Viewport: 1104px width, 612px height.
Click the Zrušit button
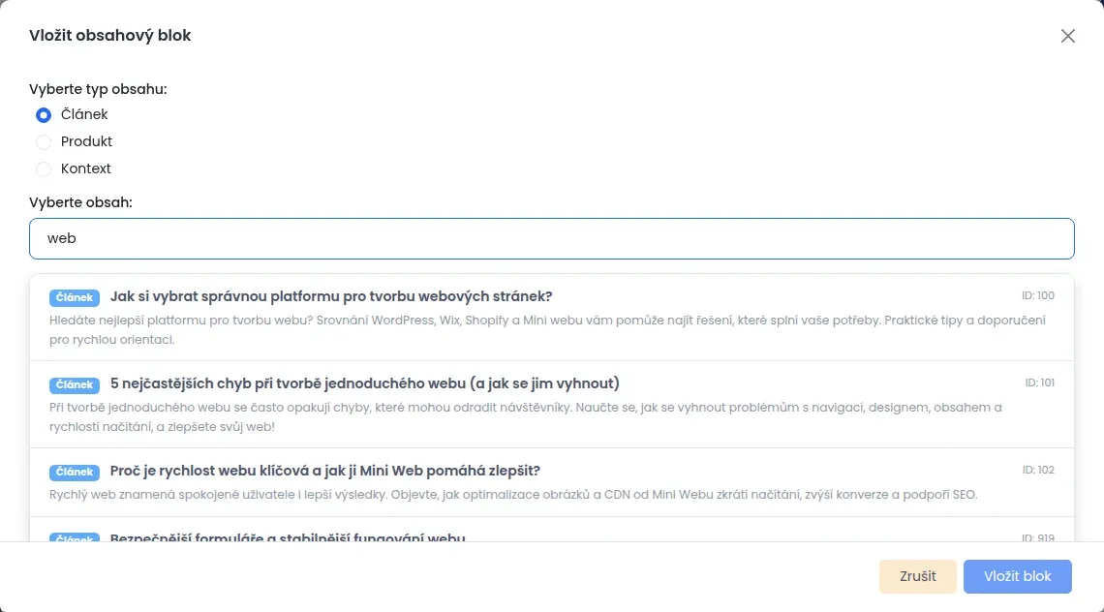917,576
